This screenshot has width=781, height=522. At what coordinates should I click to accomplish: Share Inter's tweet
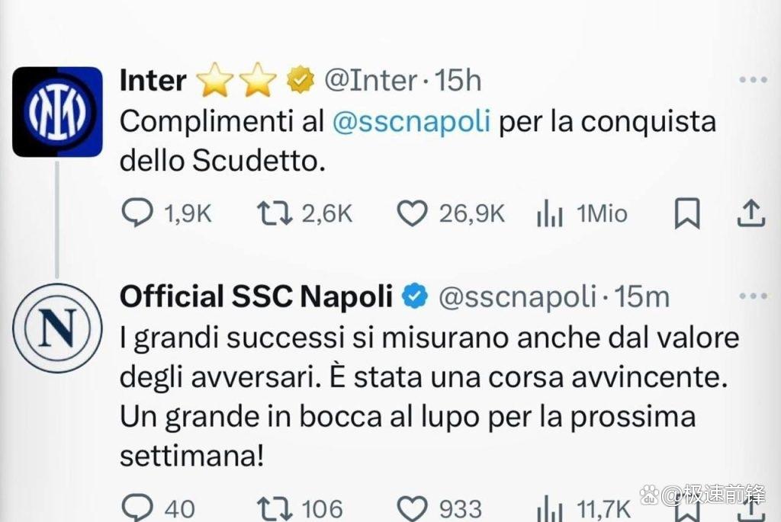point(750,214)
